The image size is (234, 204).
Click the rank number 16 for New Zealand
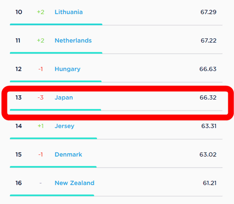click(19, 183)
